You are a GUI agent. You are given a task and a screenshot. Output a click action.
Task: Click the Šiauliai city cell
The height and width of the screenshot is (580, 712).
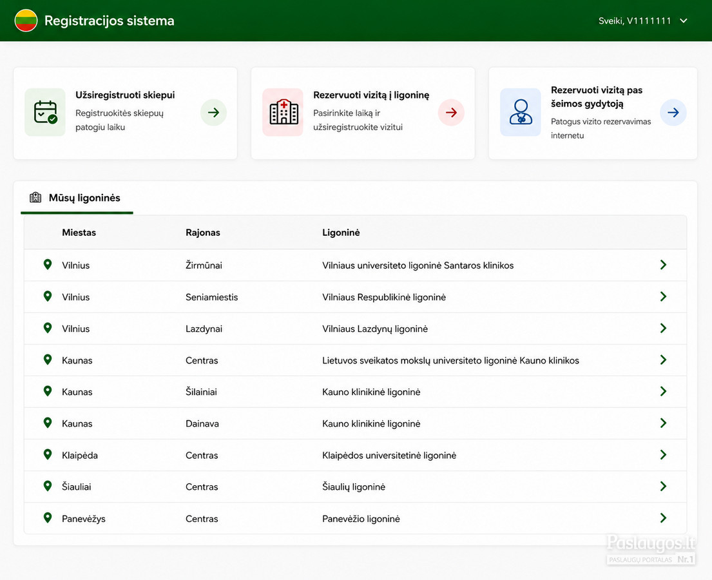76,487
